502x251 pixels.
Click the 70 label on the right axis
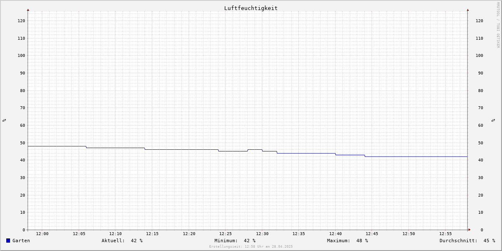point(481,108)
